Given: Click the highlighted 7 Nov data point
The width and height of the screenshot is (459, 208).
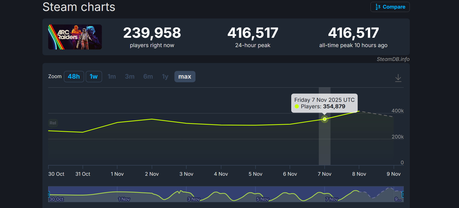Looking at the screenshot, I should tap(325, 119).
